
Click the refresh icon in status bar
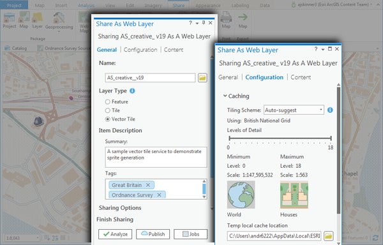tap(375, 238)
